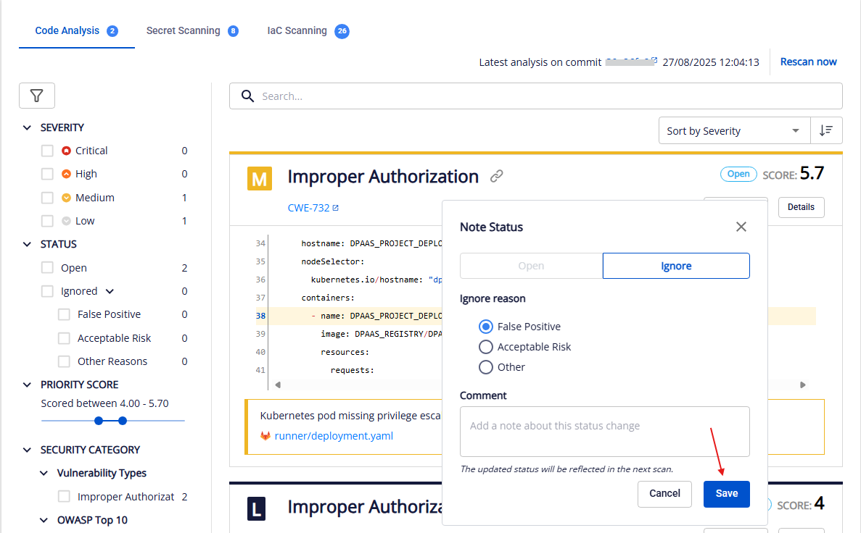Click the Save button

click(726, 494)
